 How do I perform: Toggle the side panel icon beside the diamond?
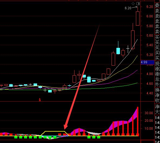pos(138,4)
